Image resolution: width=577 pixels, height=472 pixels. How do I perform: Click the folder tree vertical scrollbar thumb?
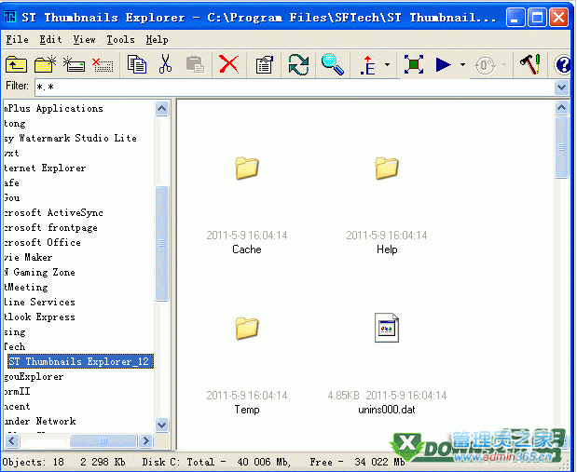point(162,243)
